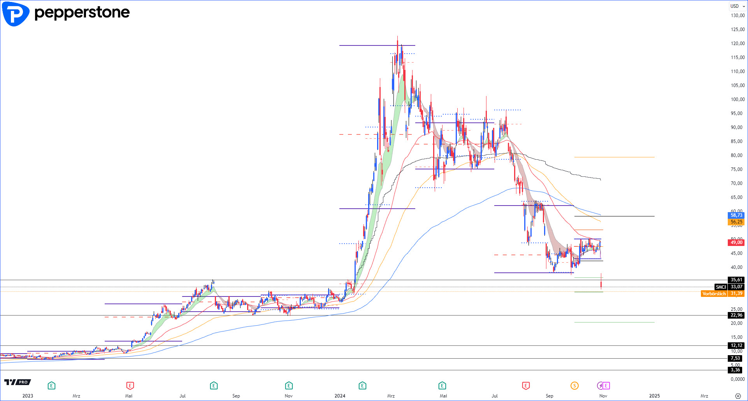
Task: Click the 22,96 horizontal line price label
Action: tap(736, 315)
